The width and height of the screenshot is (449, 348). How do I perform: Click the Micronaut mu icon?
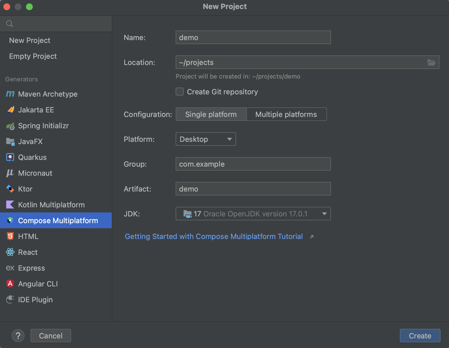[10, 173]
